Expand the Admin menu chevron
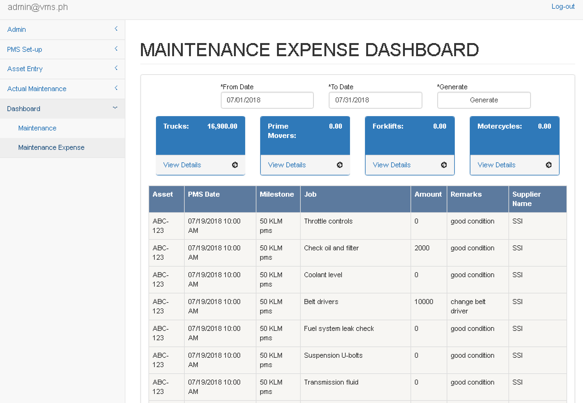 point(116,29)
